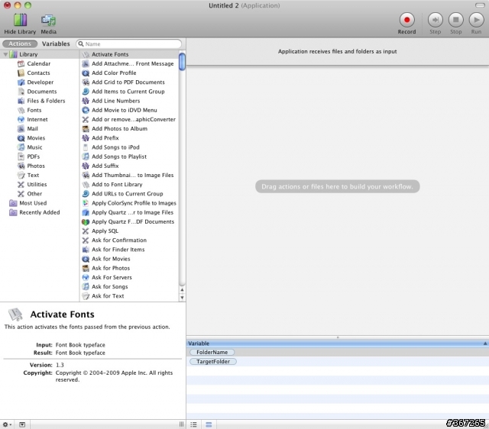489x429 pixels.
Task: Click the Hide Library toolbar icon
Action: tap(20, 20)
